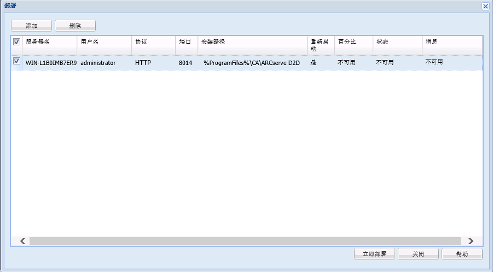This screenshot has height=273, width=493.
Task: Click the 添加 button
Action: [x=31, y=26]
